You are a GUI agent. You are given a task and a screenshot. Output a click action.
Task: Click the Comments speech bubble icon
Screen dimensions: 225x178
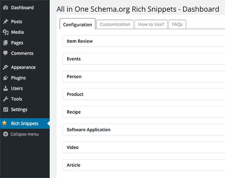6,53
